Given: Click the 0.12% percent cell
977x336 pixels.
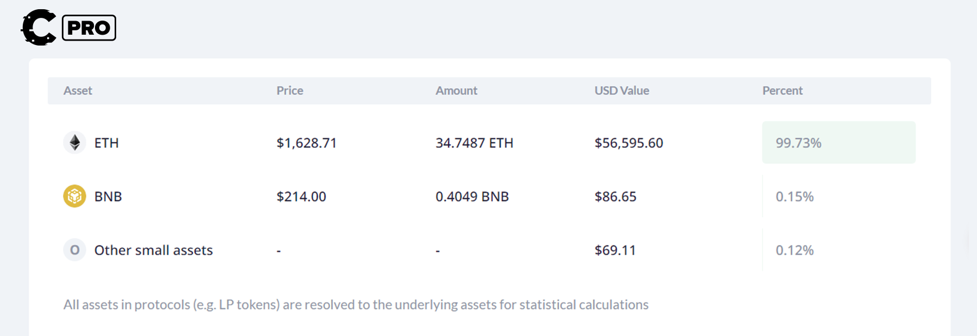Looking at the screenshot, I should [795, 250].
